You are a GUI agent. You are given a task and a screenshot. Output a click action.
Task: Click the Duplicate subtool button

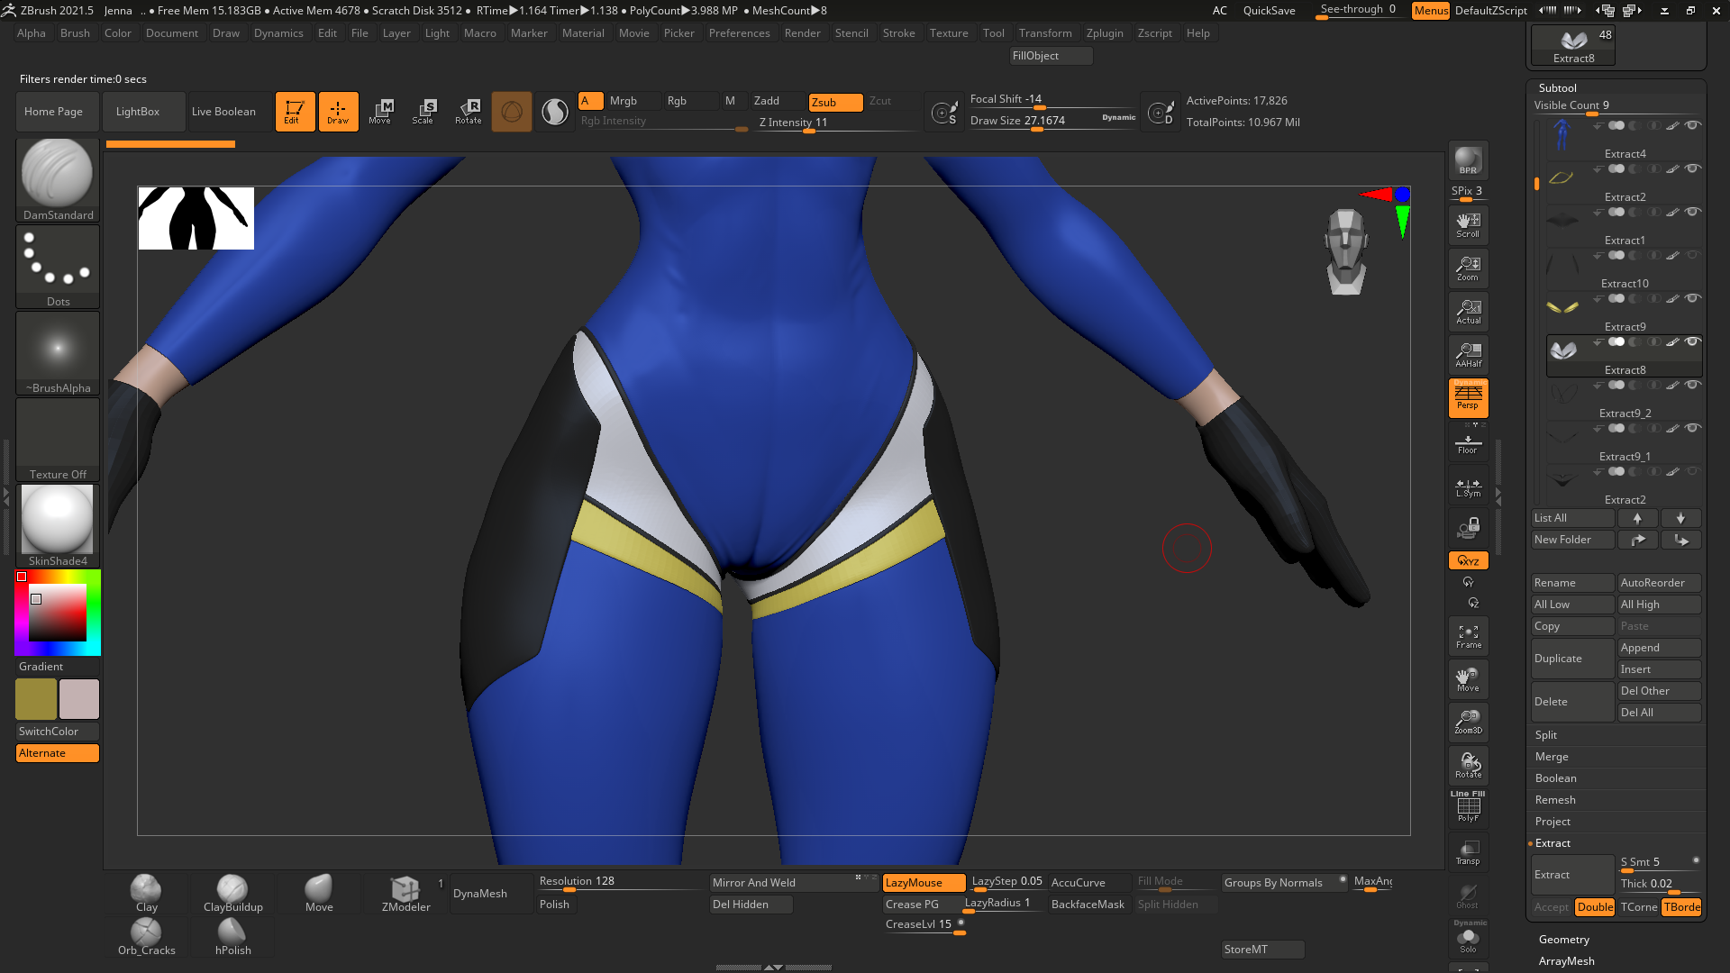click(x=1572, y=659)
